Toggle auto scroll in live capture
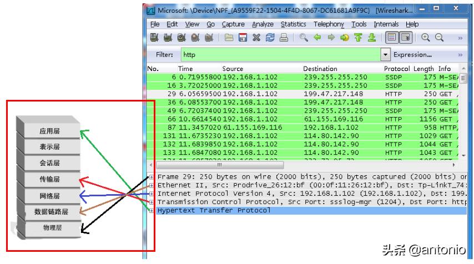The image size is (474, 264). point(406,38)
